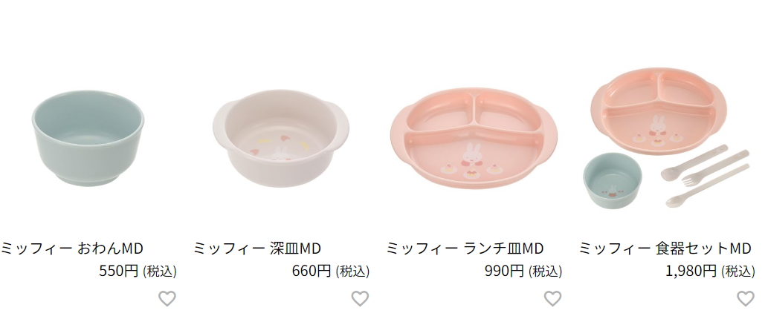Click the 990円 (税込) price

click(523, 271)
